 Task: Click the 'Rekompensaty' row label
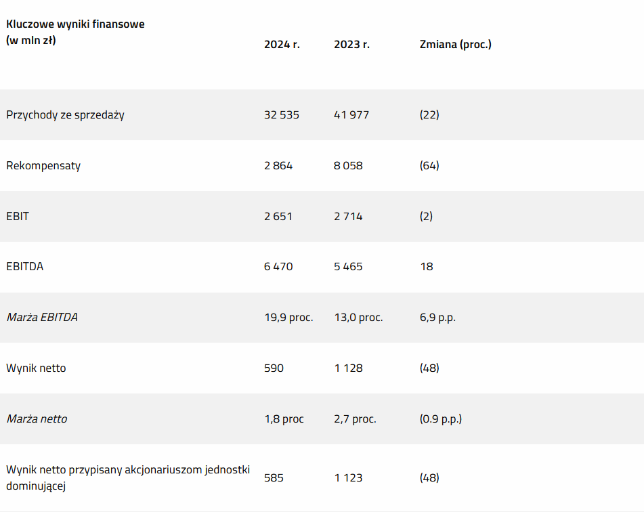(x=43, y=166)
